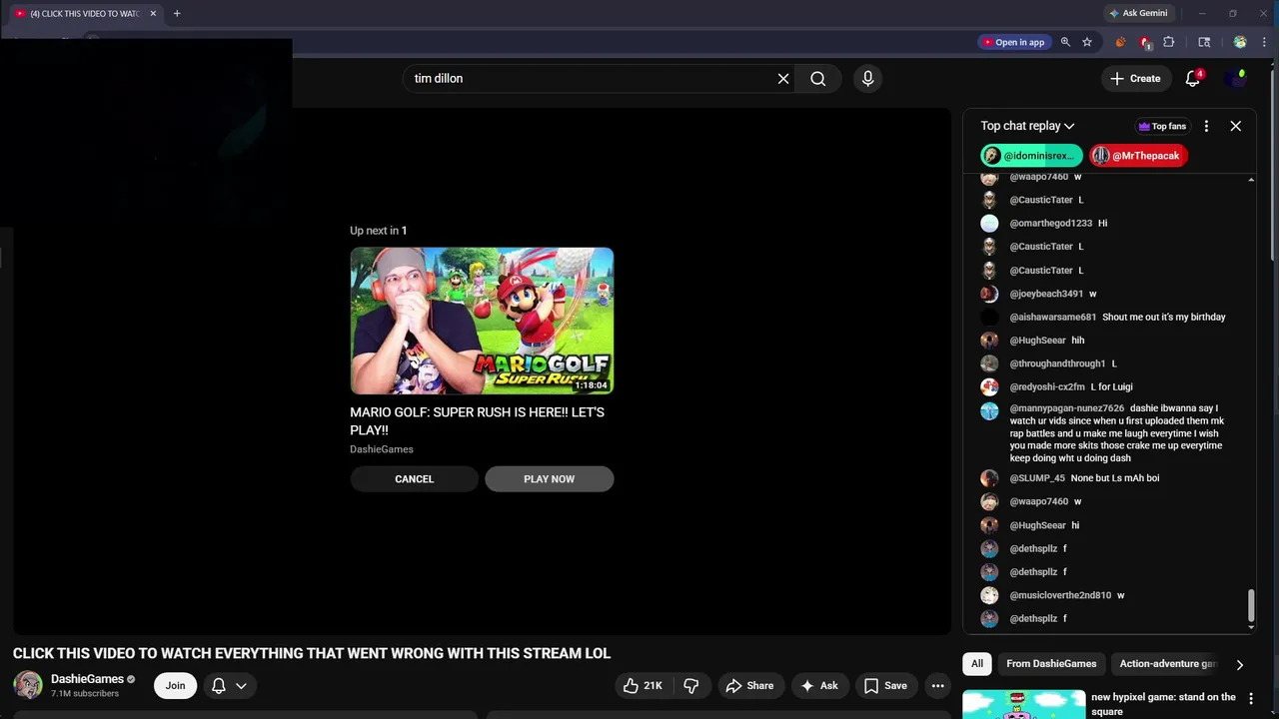The width and height of the screenshot is (1279, 719).
Task: Open Chrome three-dot menu
Action: [x=1264, y=42]
